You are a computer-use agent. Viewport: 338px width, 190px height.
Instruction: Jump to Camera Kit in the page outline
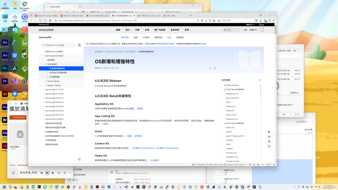tap(231, 106)
